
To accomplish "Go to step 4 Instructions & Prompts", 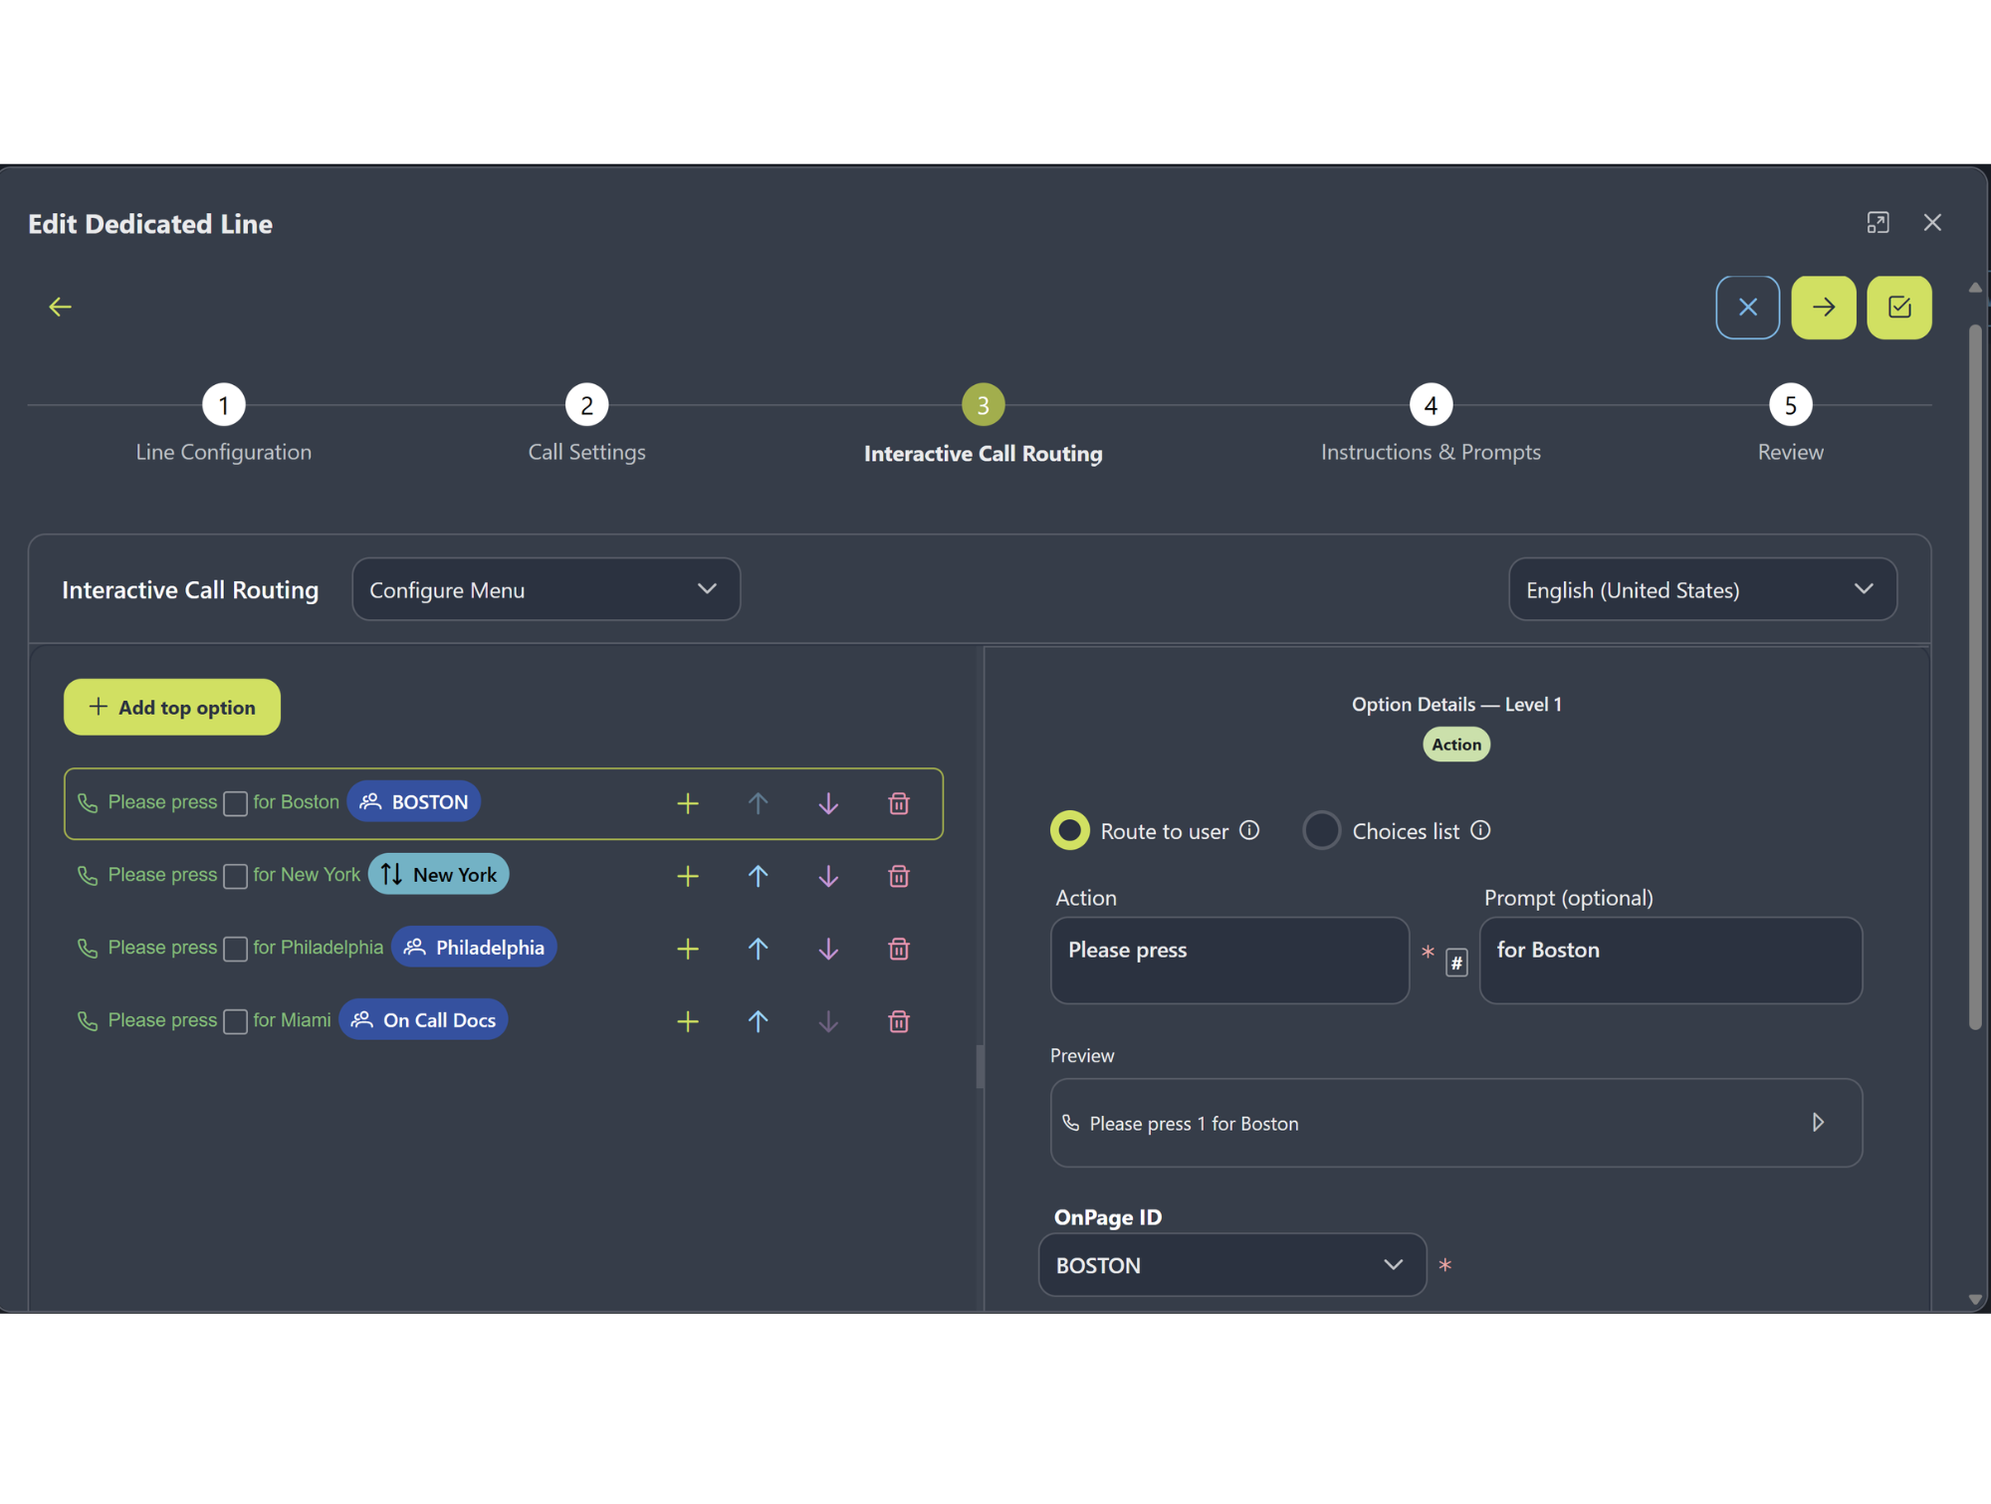I will pos(1430,406).
